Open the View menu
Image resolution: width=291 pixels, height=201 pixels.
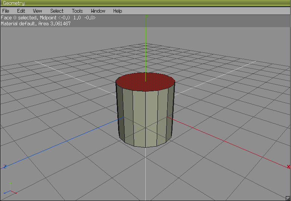37,11
